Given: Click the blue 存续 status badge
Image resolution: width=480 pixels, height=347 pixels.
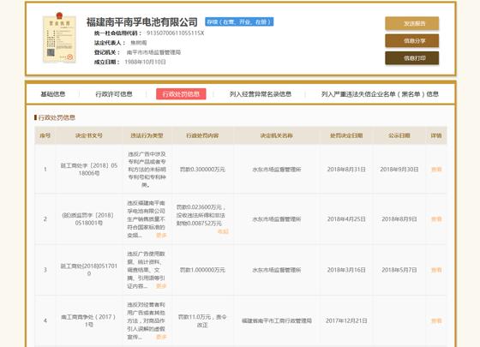Looking at the screenshot, I should pyautogui.click(x=239, y=21).
